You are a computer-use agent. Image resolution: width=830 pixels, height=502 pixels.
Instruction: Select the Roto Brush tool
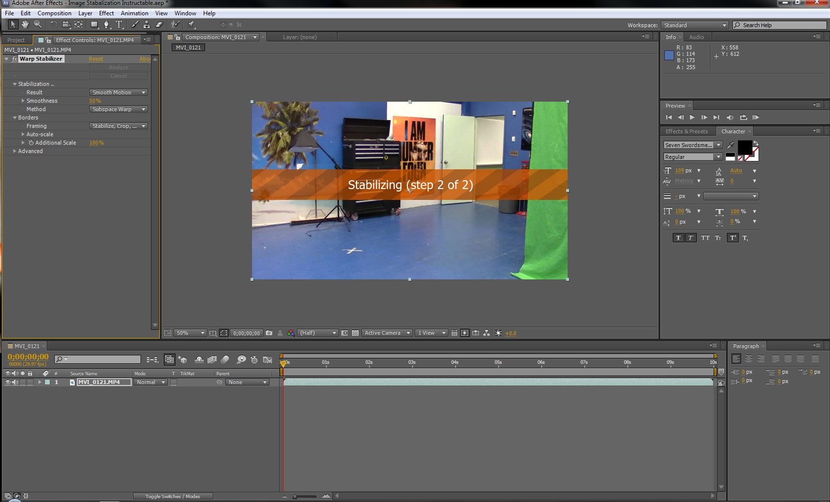[175, 24]
